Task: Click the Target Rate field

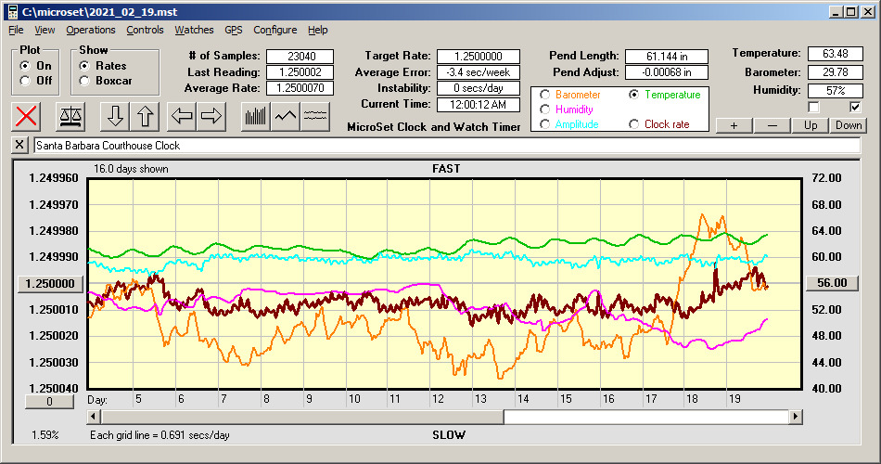Action: [479, 57]
